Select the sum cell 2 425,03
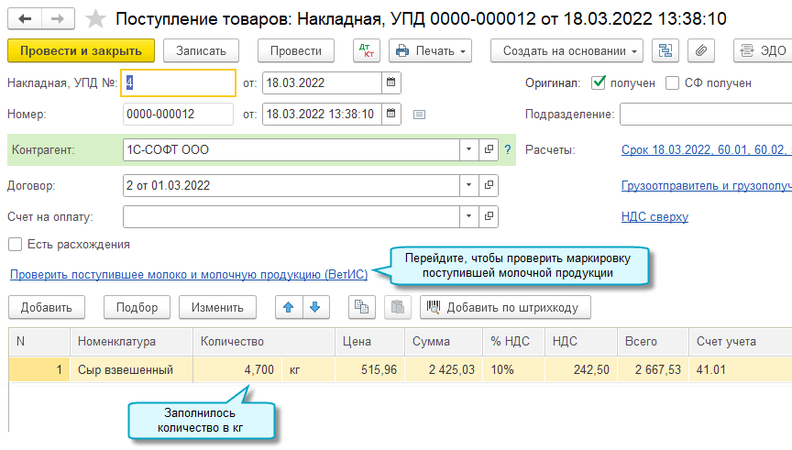Image resolution: width=792 pixels, height=450 pixels. 444,369
